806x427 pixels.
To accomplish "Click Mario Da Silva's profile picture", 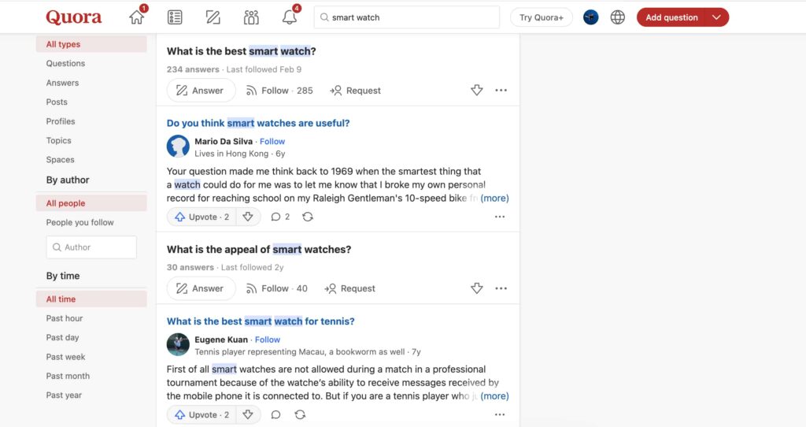I will click(178, 146).
